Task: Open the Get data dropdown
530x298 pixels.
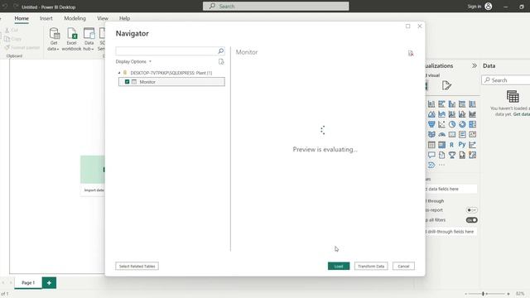Action: tap(53, 39)
